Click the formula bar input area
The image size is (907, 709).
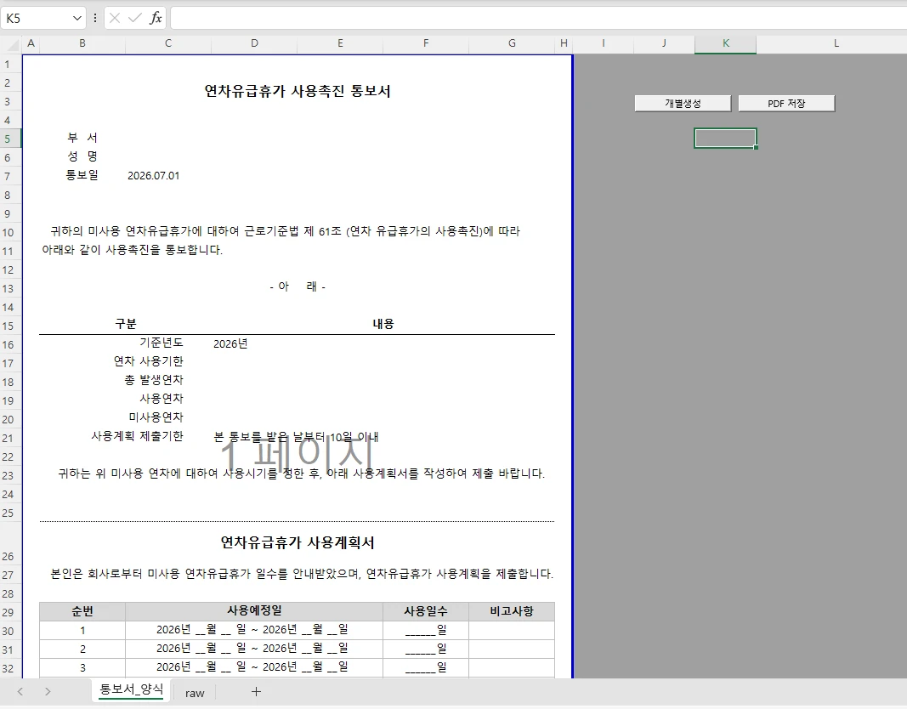[x=538, y=19]
